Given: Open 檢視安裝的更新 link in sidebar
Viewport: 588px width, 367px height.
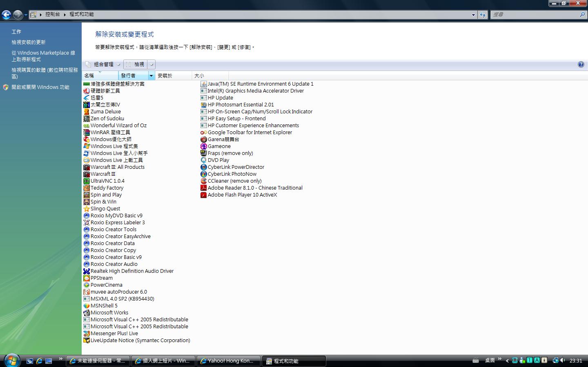Looking at the screenshot, I should click(x=29, y=42).
